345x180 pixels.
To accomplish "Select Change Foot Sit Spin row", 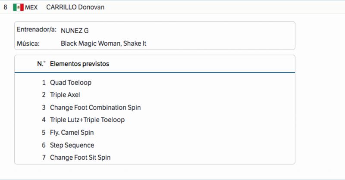I will [155, 158].
